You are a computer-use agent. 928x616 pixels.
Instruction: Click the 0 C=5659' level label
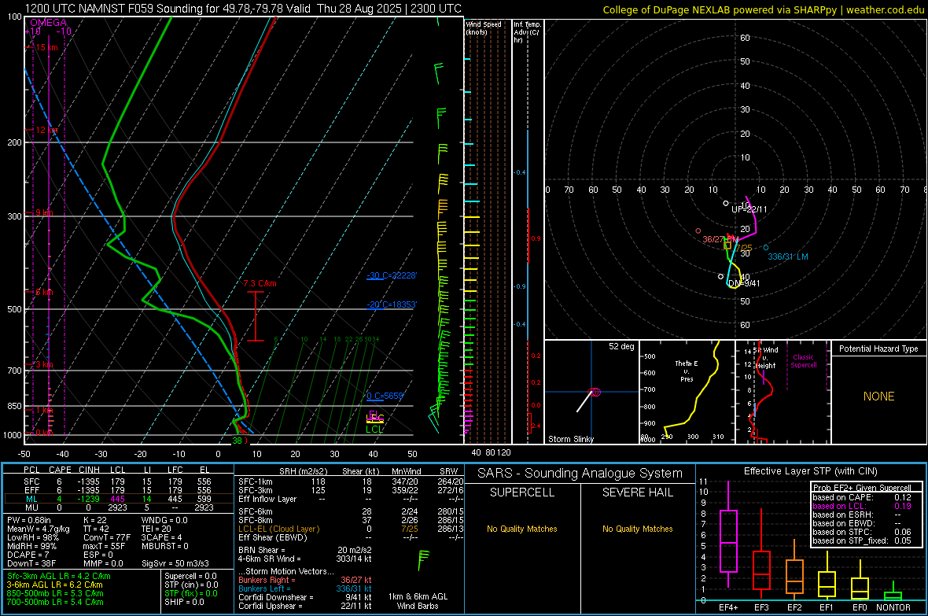[x=385, y=396]
